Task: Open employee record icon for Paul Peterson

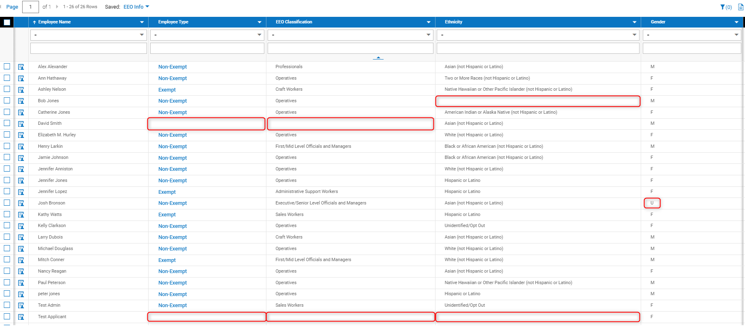Action: tap(21, 283)
